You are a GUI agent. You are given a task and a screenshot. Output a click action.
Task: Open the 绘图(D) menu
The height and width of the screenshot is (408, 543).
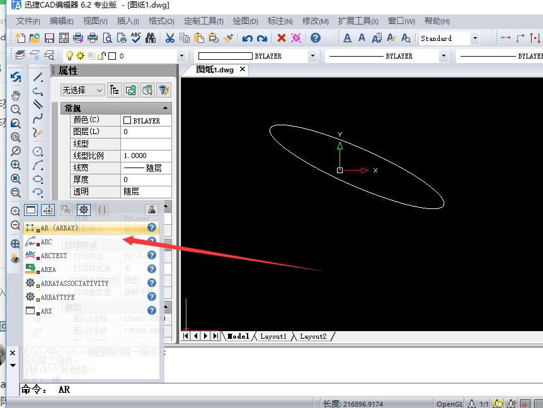[x=246, y=21]
